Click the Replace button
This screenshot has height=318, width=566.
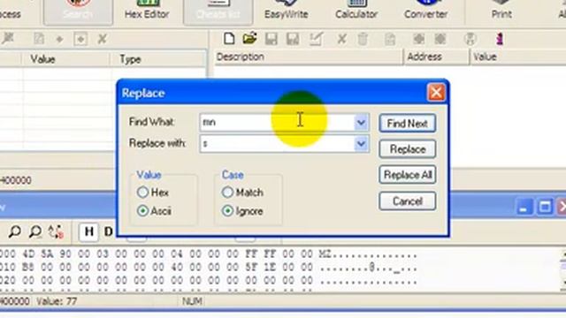[408, 149]
